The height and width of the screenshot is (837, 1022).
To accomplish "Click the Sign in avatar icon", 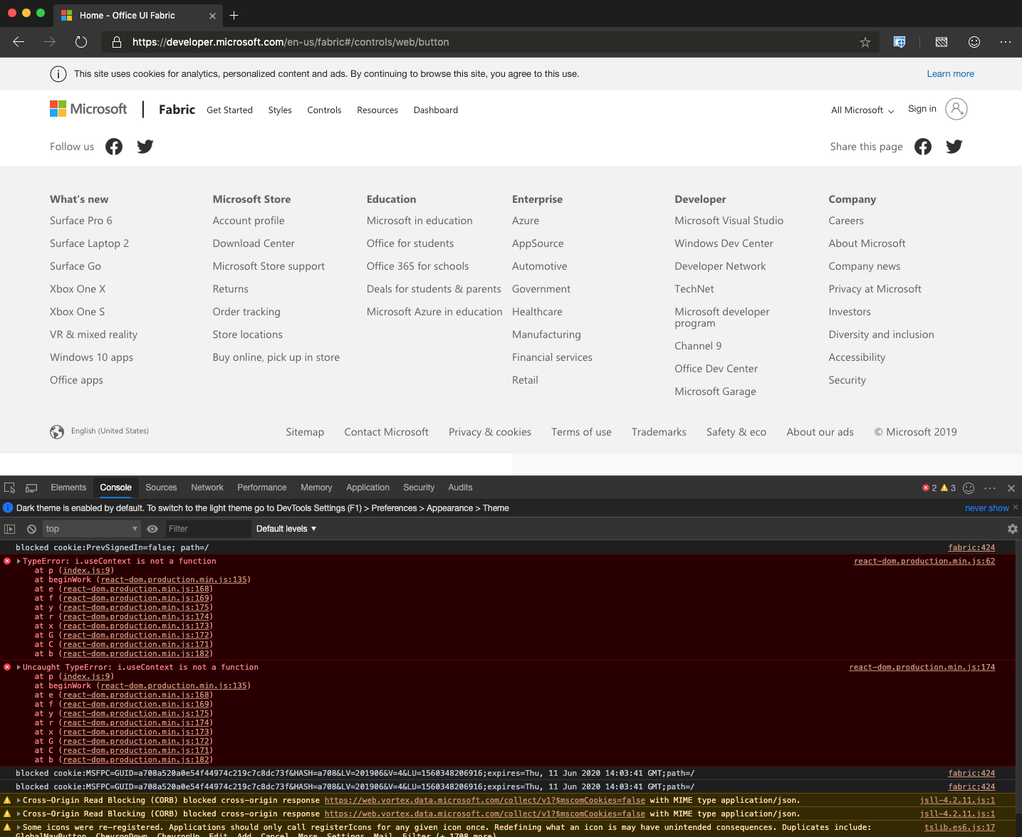I will click(x=956, y=109).
